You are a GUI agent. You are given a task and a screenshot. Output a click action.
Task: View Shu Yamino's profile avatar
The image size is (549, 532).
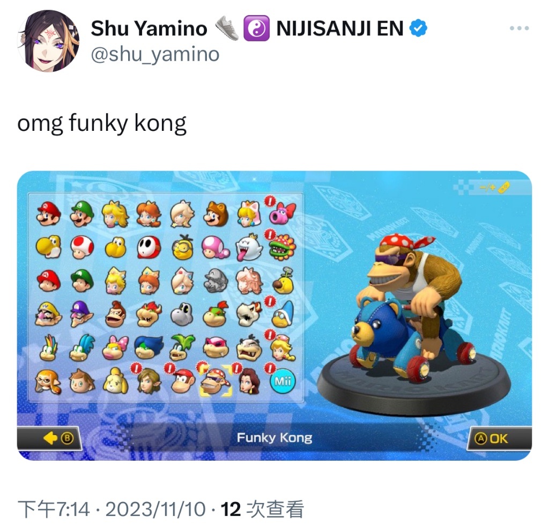point(48,41)
